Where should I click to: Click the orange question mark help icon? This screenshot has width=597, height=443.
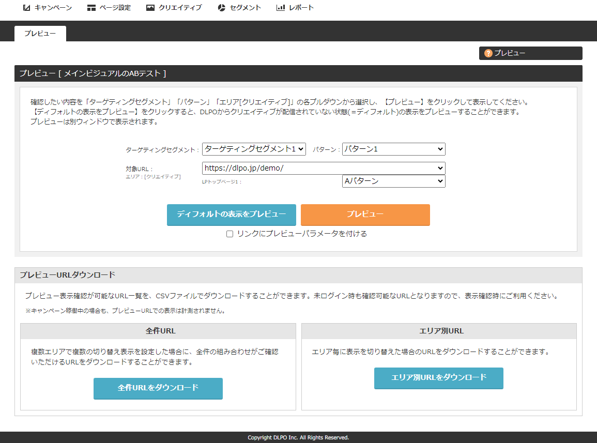[488, 53]
